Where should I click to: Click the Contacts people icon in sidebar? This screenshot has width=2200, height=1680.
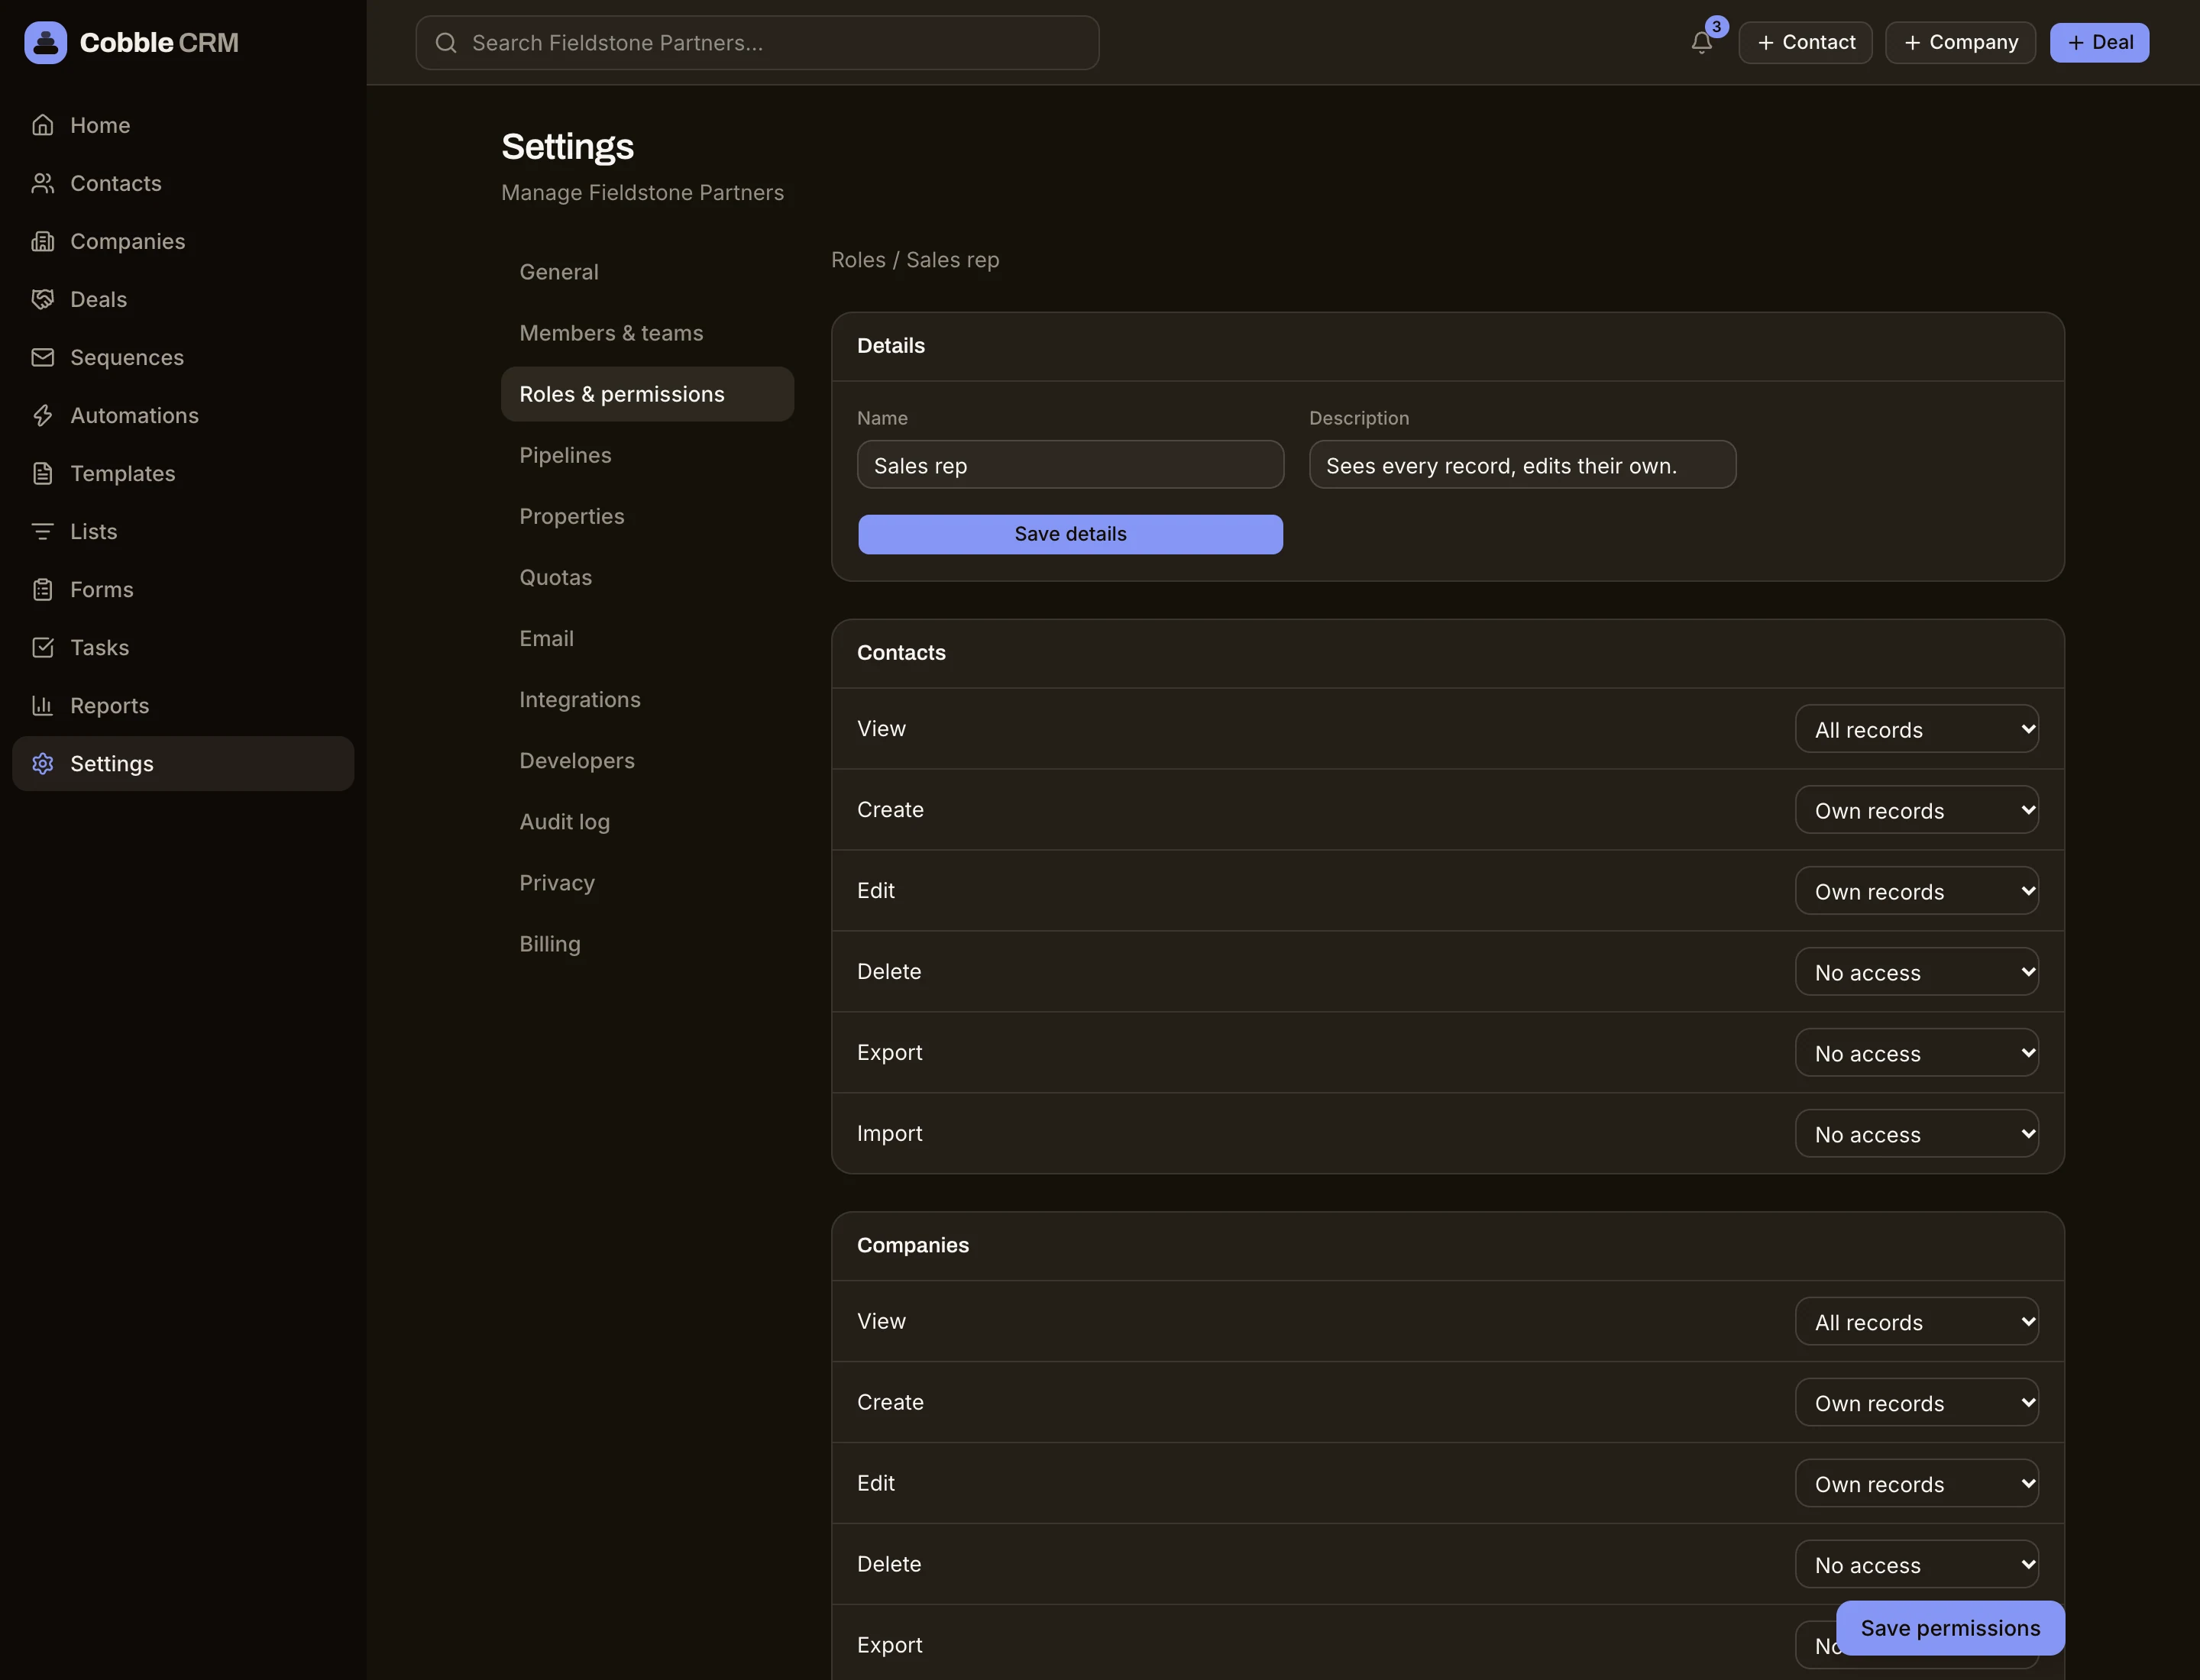tap(42, 183)
